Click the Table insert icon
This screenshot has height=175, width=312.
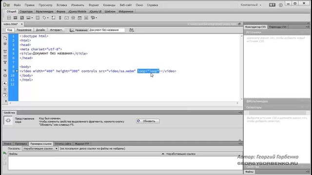pyautogui.click(x=38, y=18)
